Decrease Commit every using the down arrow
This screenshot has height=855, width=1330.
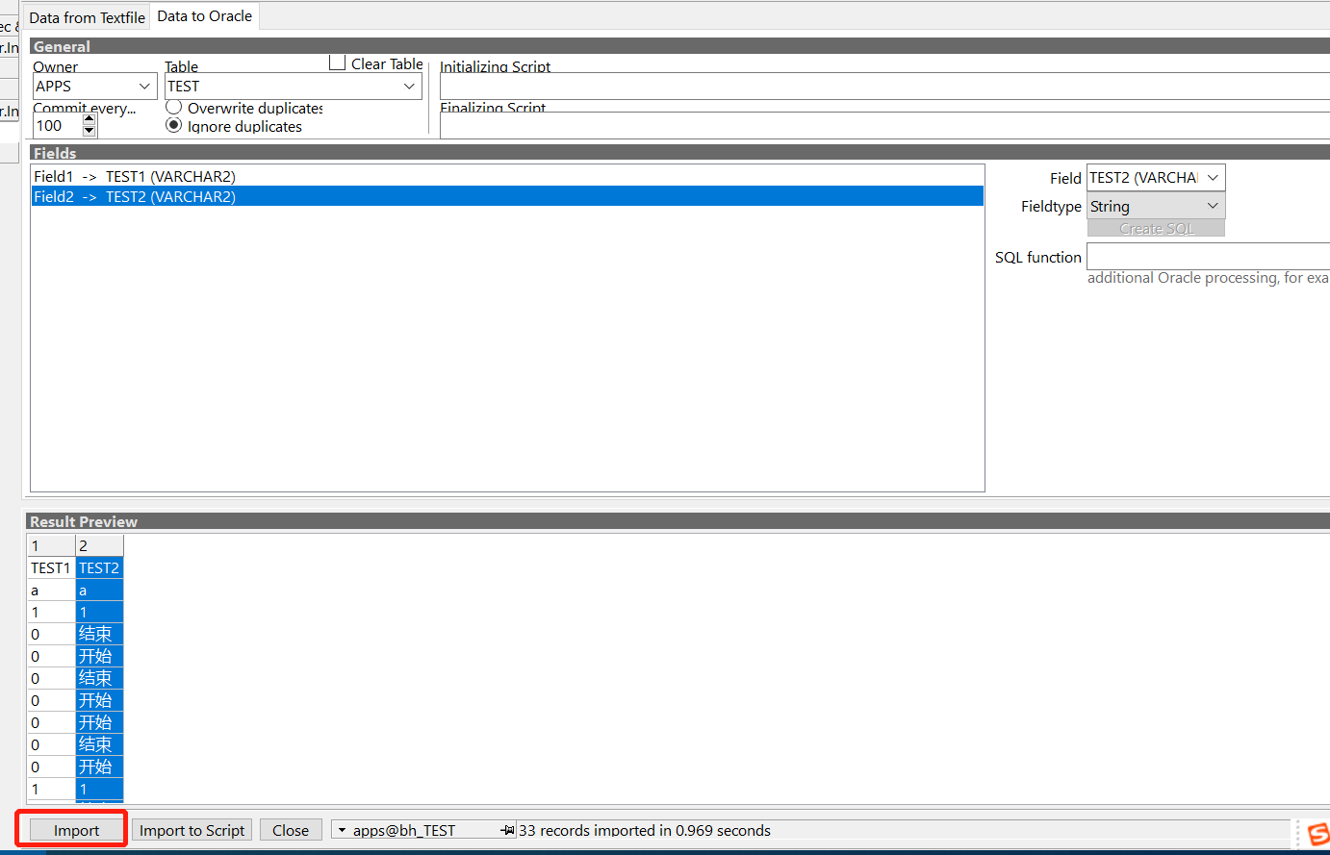click(89, 131)
